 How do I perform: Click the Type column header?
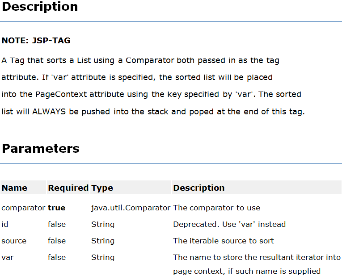(102, 188)
